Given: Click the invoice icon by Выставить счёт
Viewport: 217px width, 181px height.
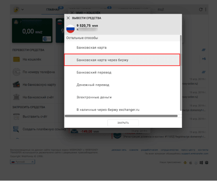Looking at the screenshot, I should point(17,117).
